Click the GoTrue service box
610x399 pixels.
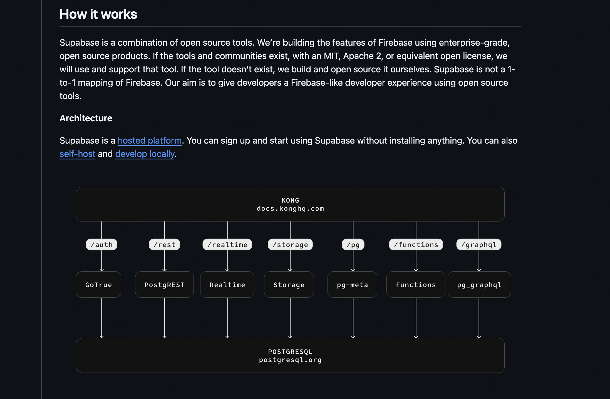[98, 285]
